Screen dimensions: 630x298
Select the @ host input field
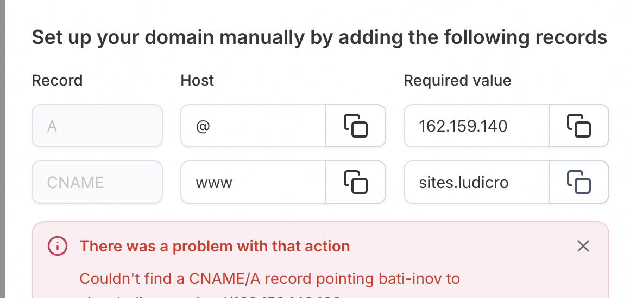[253, 126]
